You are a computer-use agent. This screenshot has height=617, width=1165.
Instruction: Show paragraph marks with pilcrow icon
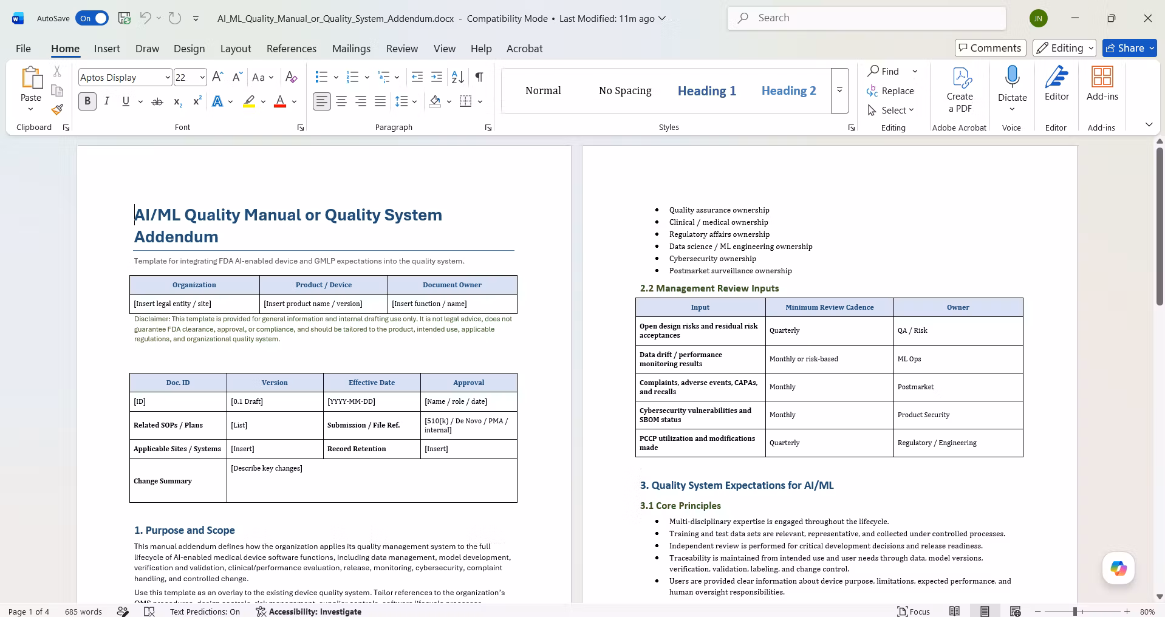tap(479, 77)
